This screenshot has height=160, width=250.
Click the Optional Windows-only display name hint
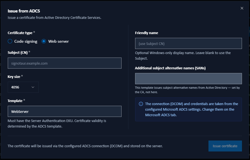[183, 55]
